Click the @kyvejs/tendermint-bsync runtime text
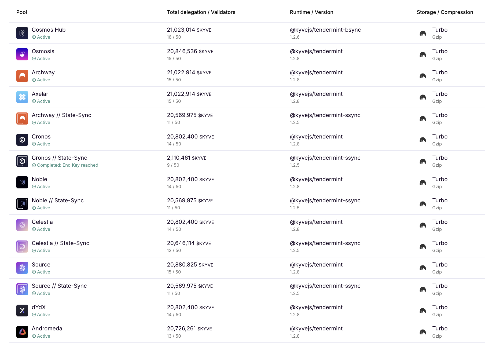The image size is (485, 343). (325, 30)
